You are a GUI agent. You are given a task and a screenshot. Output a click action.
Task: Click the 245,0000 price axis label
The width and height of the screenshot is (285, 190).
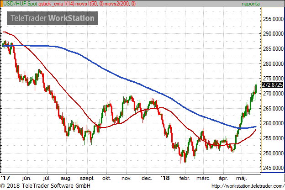pos(273,168)
